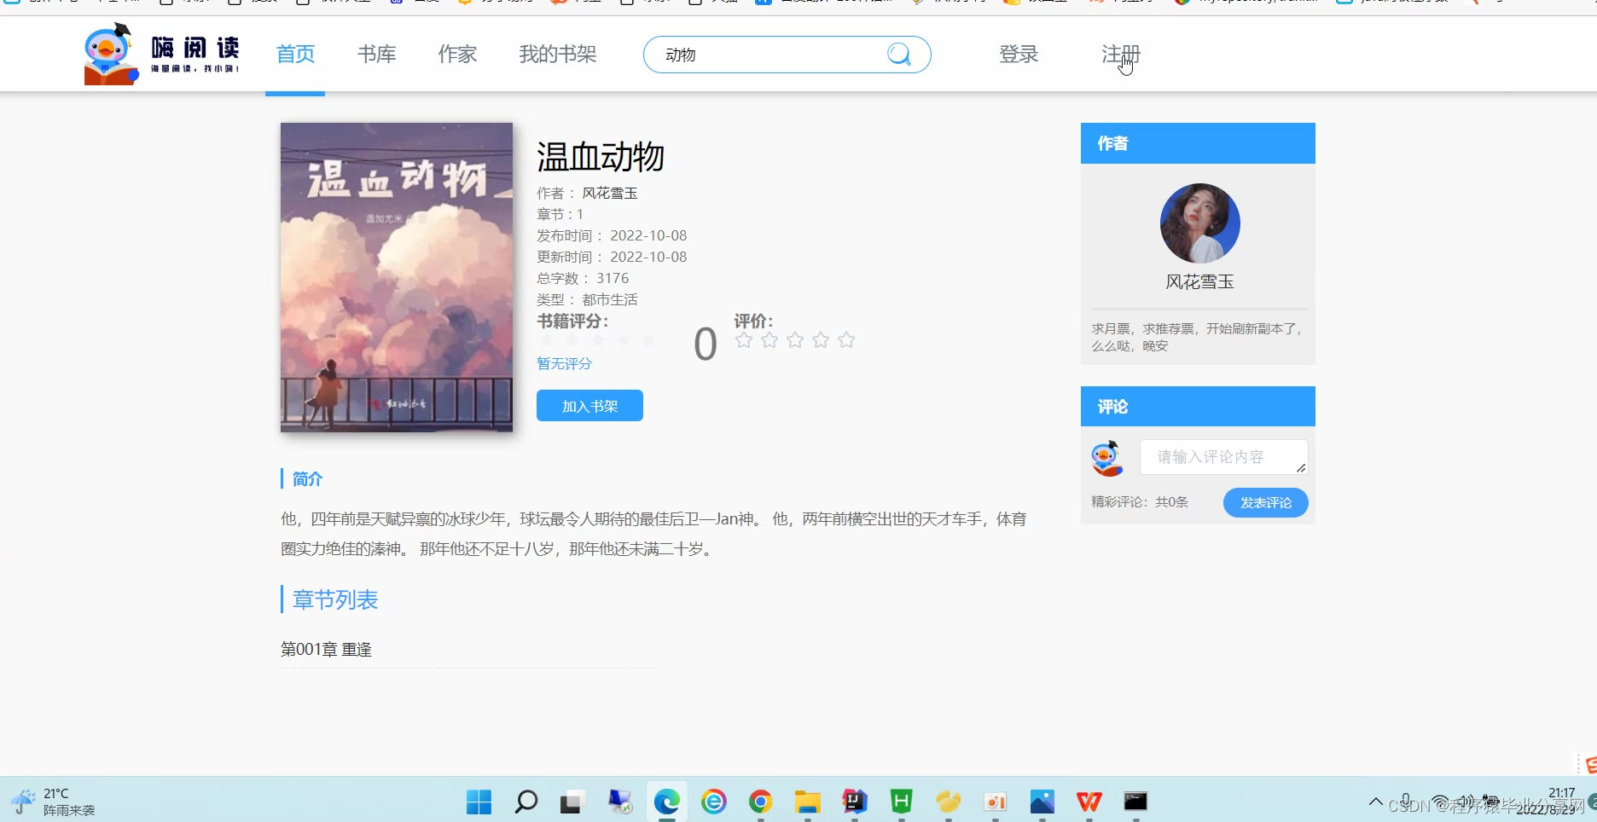Image resolution: width=1597 pixels, height=822 pixels.
Task: Open chapter 第001章 重逢
Action: click(327, 649)
